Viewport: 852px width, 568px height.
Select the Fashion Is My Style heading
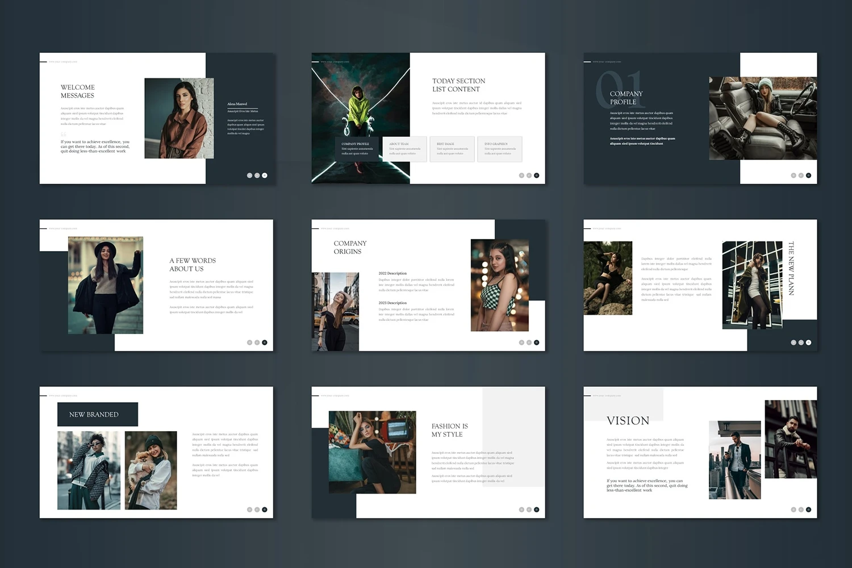[450, 430]
